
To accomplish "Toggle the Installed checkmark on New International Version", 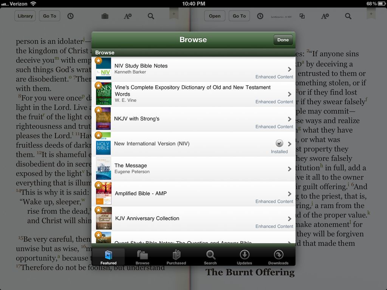I will tap(279, 143).
